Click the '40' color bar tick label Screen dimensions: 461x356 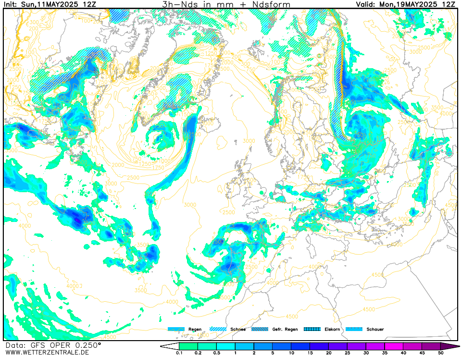pos(404,353)
